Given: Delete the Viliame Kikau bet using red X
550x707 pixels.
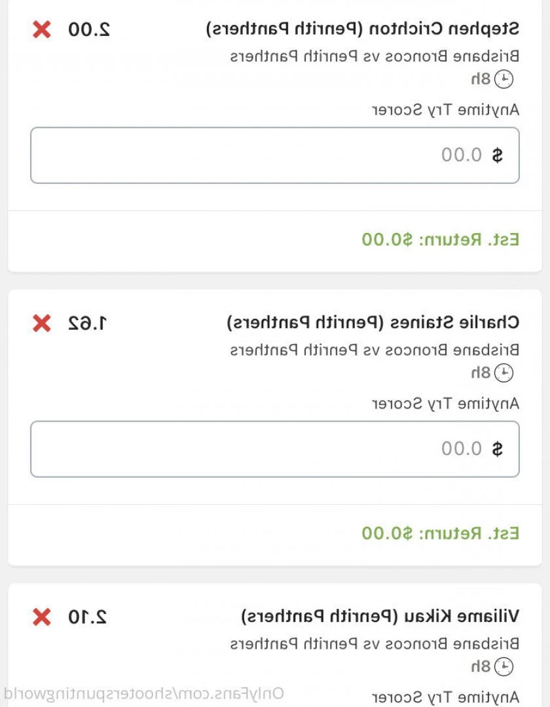Looking at the screenshot, I should click(x=41, y=617).
